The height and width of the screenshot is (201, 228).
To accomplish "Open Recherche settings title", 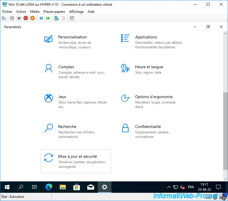I will coord(67,127).
